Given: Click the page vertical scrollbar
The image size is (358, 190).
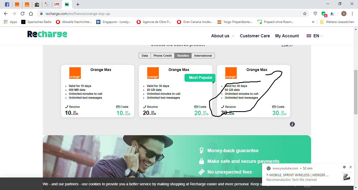Looking at the screenshot, I should tap(356, 92).
